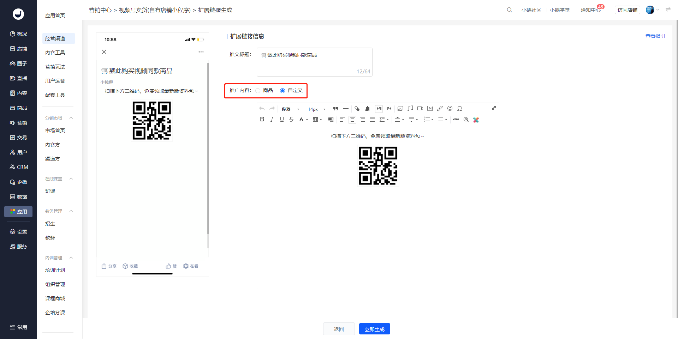Go to 直播 in the main sidebar
The width and height of the screenshot is (678, 339).
[18, 78]
